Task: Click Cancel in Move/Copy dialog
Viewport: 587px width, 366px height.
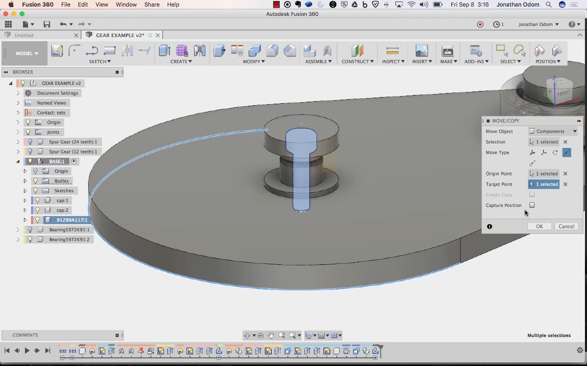Action: tap(566, 226)
